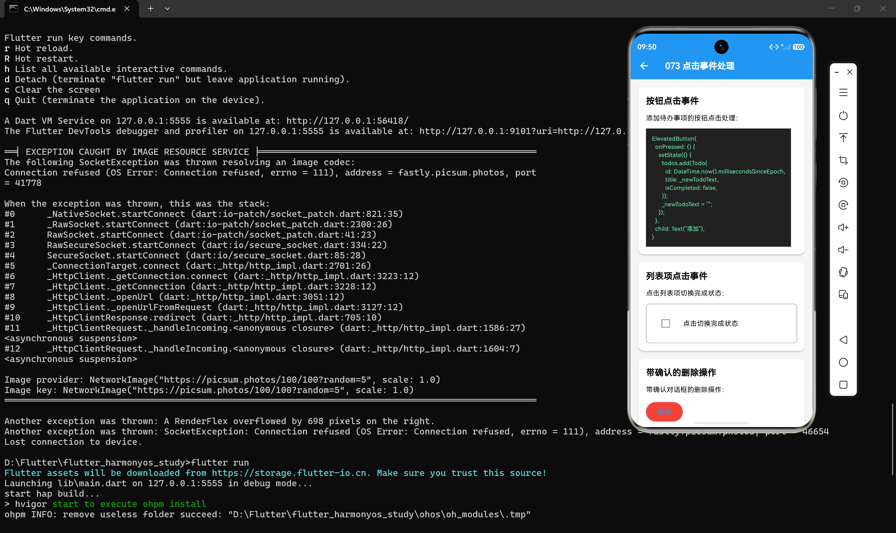Image resolution: width=896 pixels, height=533 pixels.
Task: Open a new terminal tab
Action: (x=151, y=9)
